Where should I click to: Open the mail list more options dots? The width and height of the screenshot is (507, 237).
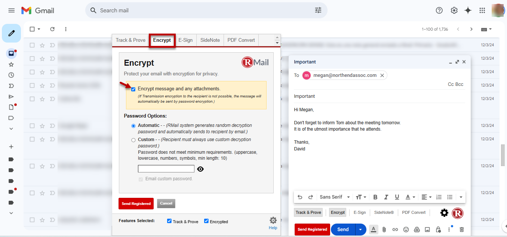tap(66, 29)
